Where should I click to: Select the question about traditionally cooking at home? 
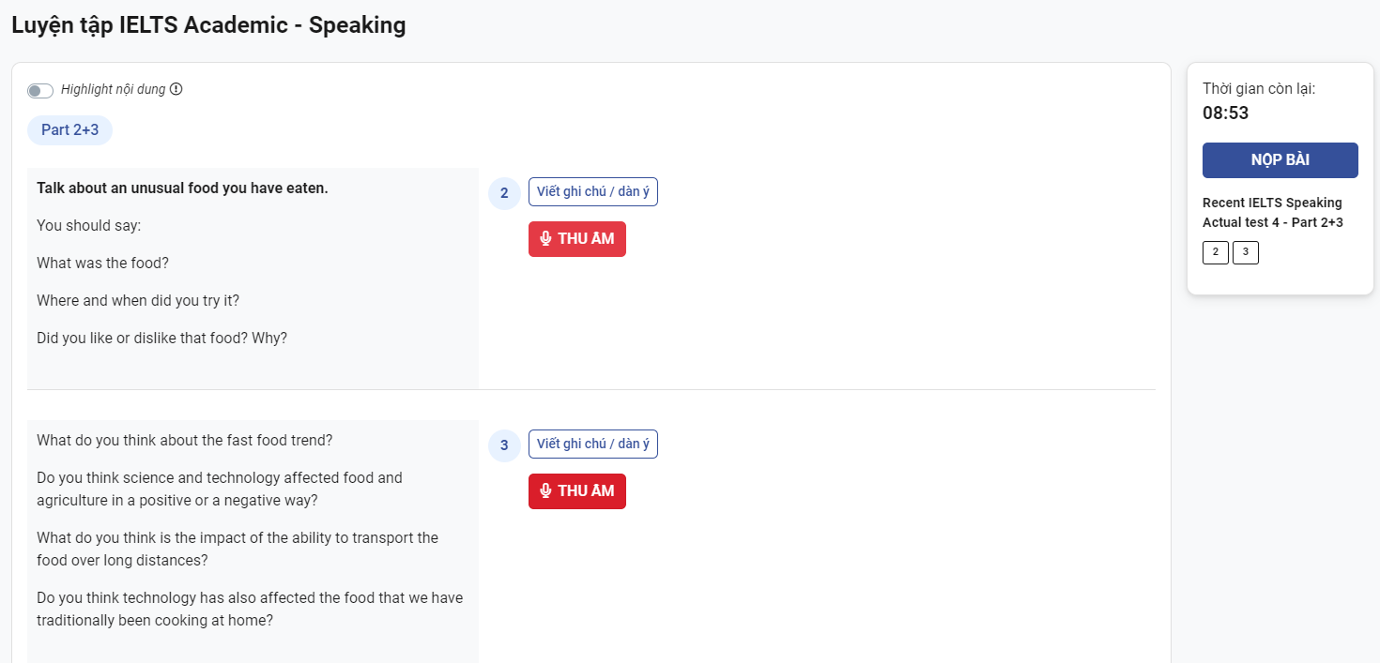point(250,609)
